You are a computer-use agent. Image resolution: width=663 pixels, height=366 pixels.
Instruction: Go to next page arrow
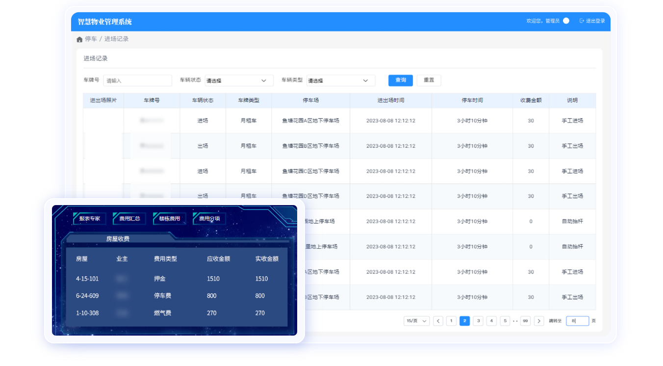[x=539, y=321]
